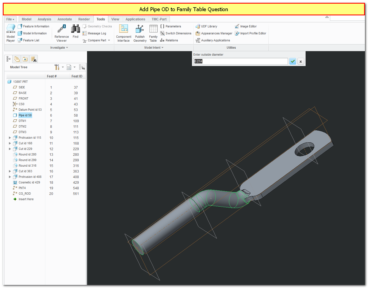
Task: Collapse the ribbon with the chevron
Action: 327,17
